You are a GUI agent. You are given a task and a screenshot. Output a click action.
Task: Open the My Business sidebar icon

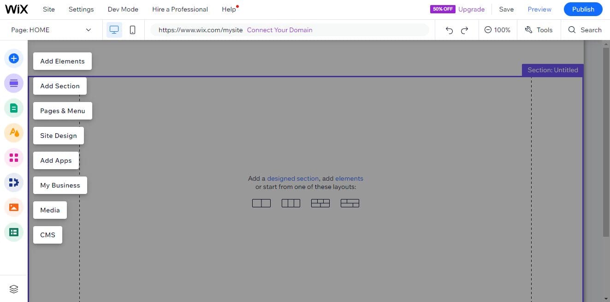[14, 182]
